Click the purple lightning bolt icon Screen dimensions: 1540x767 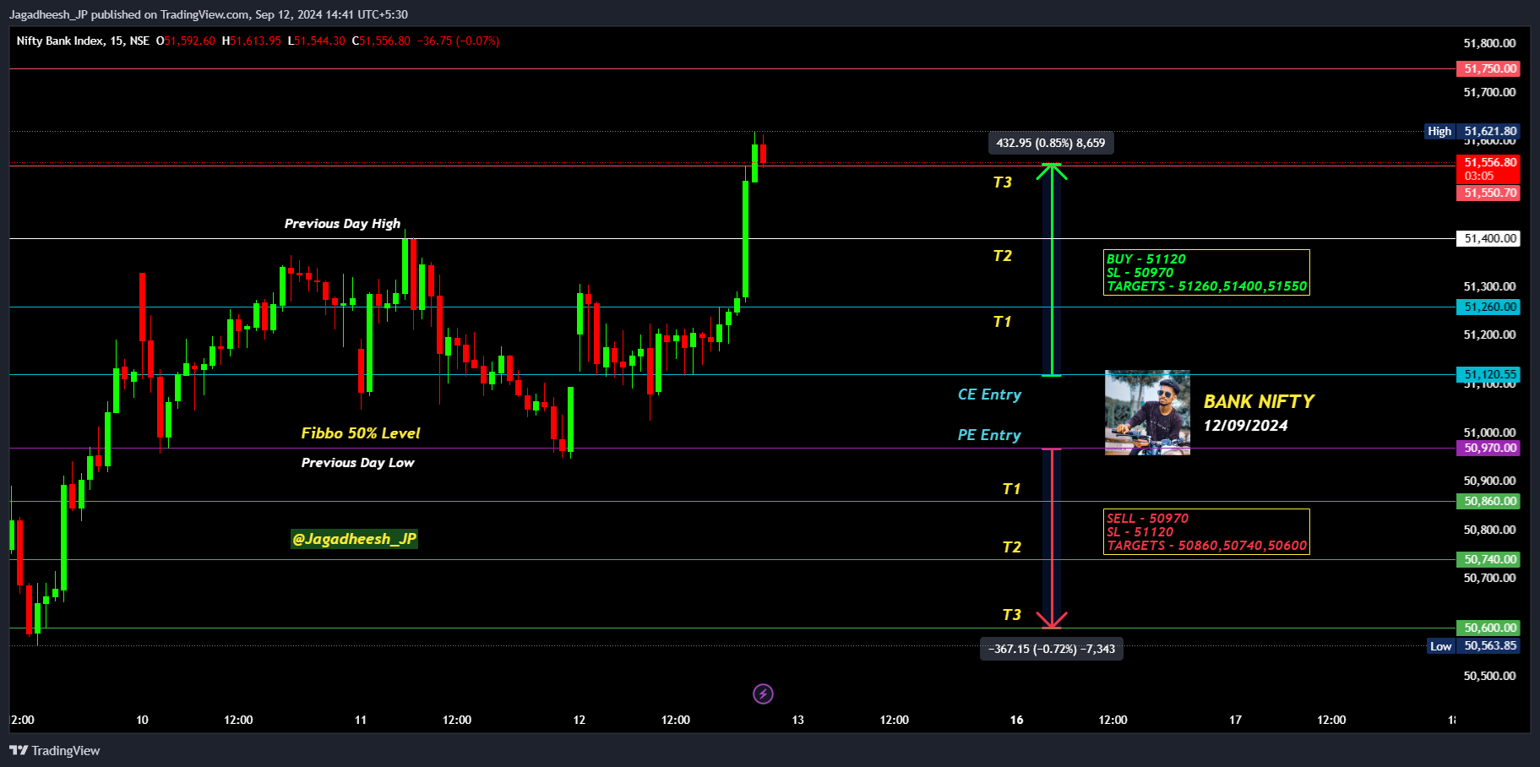click(763, 694)
